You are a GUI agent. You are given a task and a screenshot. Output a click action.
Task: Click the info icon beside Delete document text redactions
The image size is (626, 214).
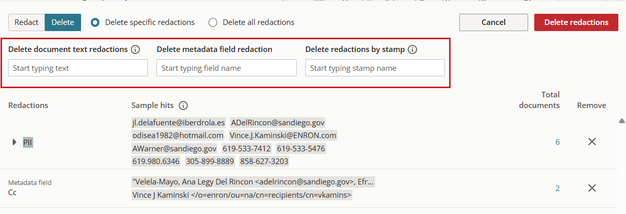coord(135,49)
